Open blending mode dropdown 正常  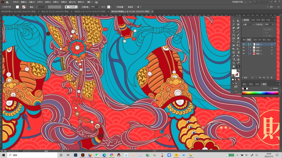(x=248, y=24)
